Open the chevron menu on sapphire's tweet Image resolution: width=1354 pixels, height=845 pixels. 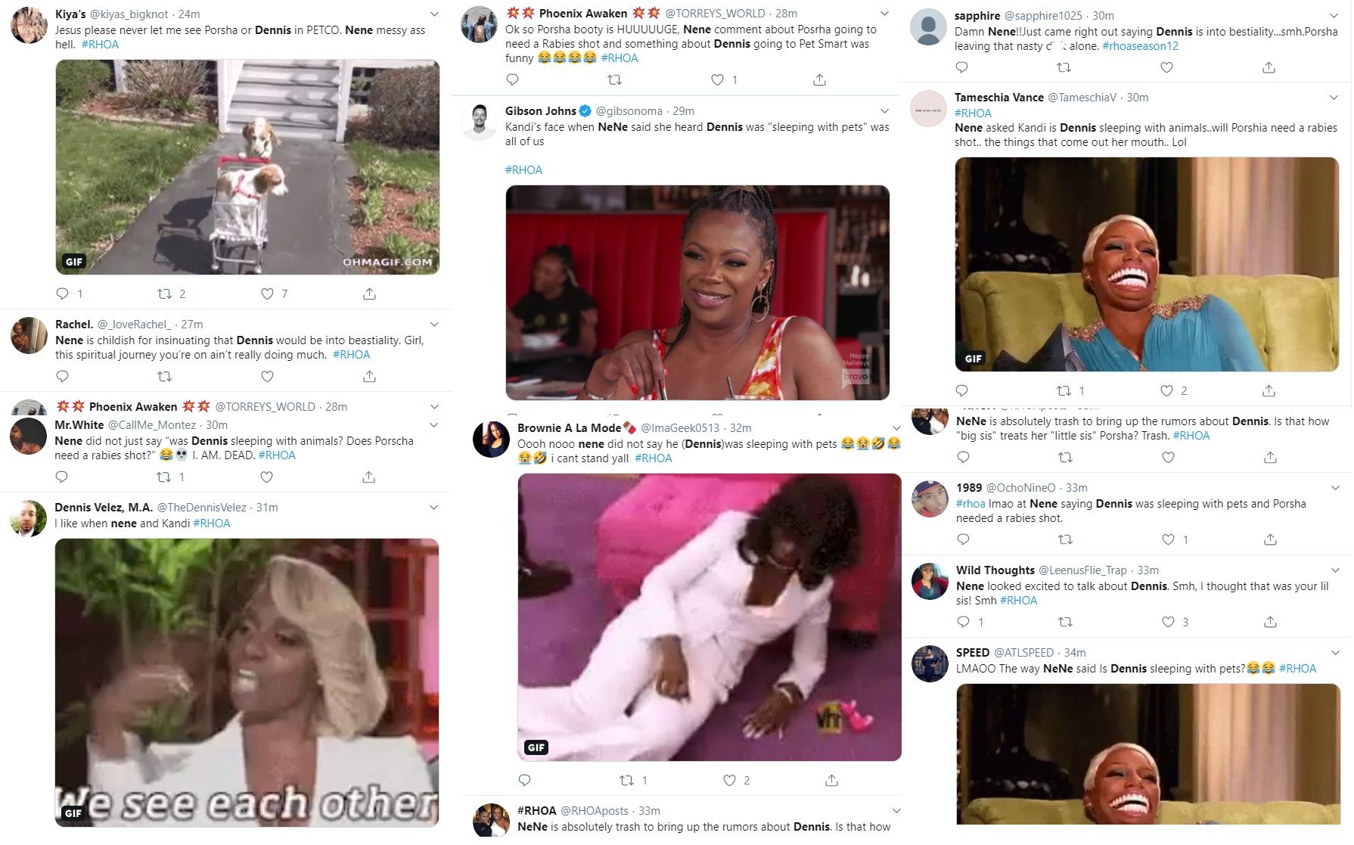tap(1334, 16)
